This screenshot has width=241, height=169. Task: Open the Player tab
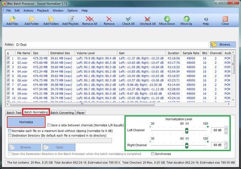(80, 113)
